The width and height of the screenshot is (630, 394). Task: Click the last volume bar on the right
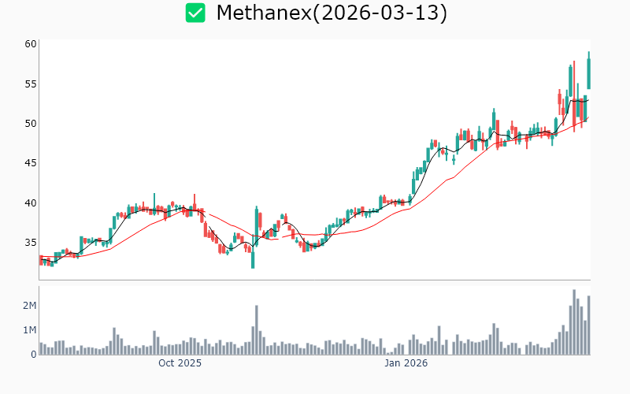pyautogui.click(x=588, y=325)
